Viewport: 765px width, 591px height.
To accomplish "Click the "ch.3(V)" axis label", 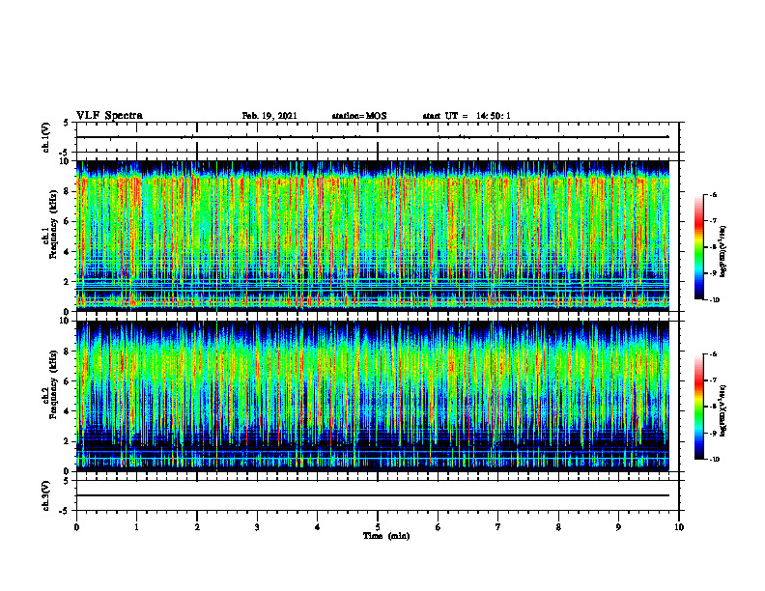I will pyautogui.click(x=45, y=495).
